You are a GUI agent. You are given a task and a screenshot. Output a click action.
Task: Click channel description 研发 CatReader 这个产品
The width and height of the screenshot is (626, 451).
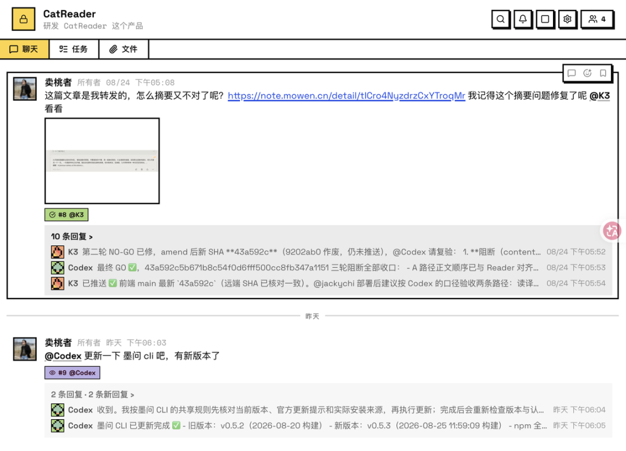point(93,26)
